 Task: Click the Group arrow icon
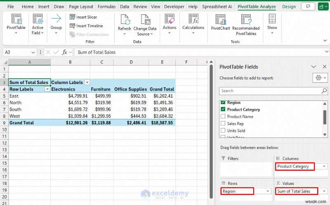click(56, 19)
